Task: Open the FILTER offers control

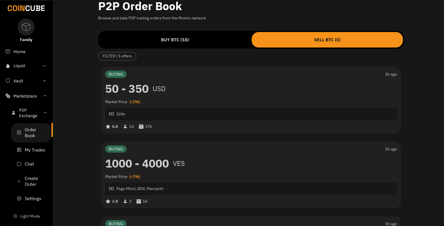Action: (x=117, y=56)
